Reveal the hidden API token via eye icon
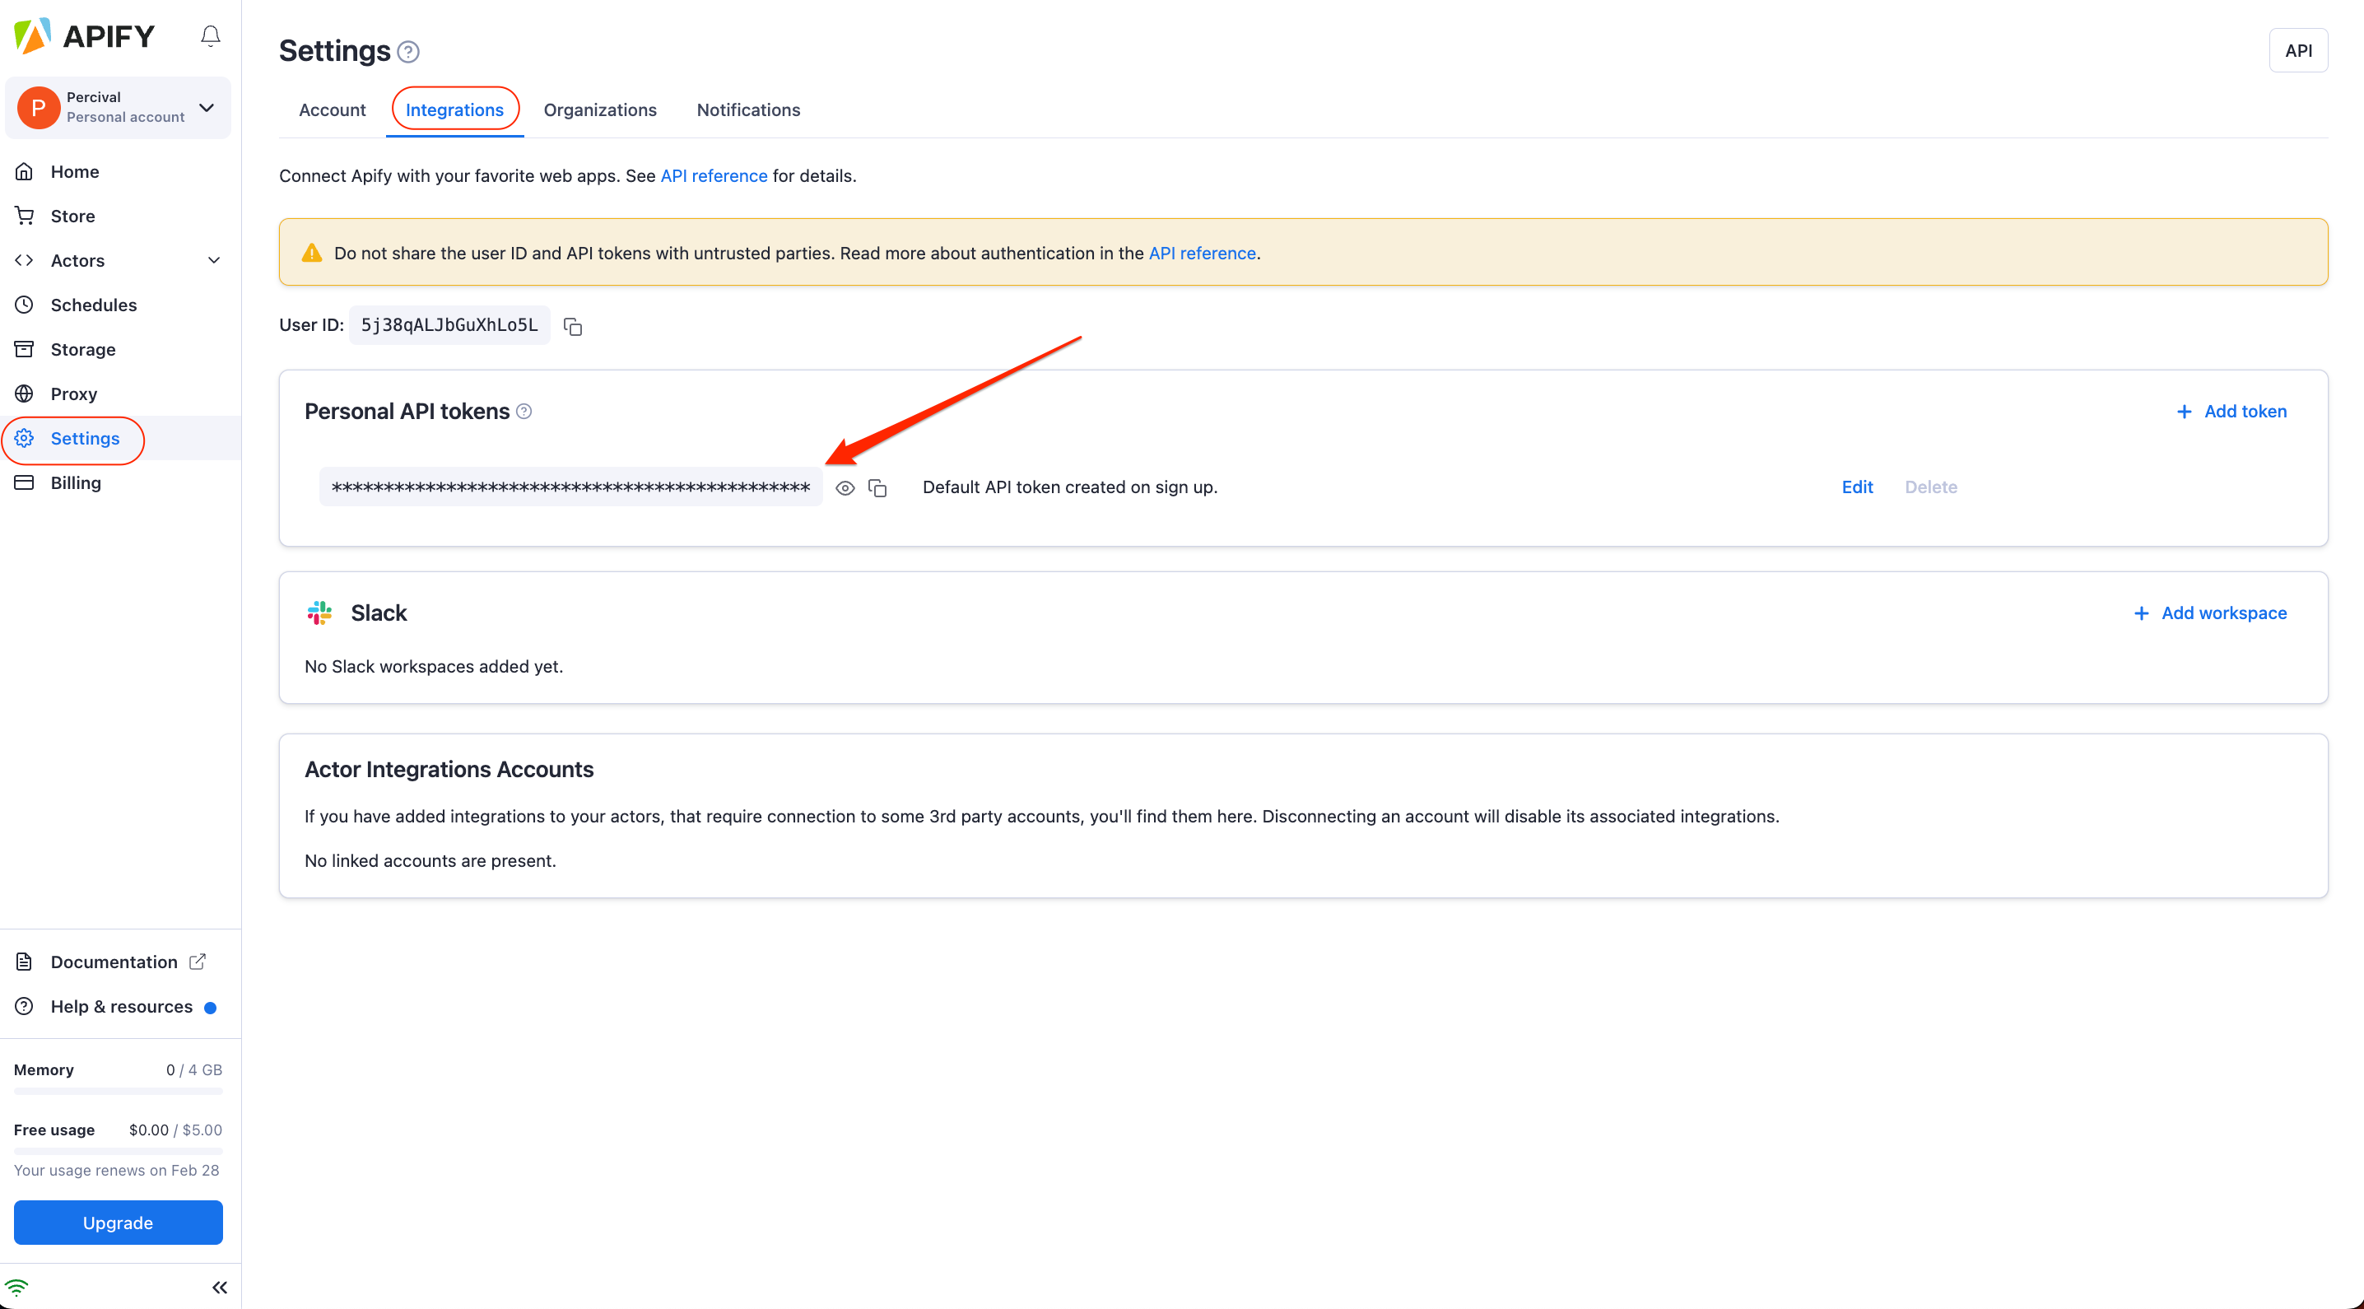 845,487
